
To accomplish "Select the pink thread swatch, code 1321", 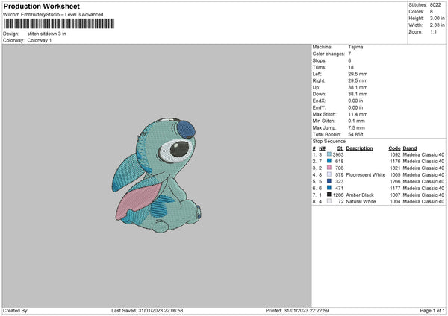I will tap(329, 168).
